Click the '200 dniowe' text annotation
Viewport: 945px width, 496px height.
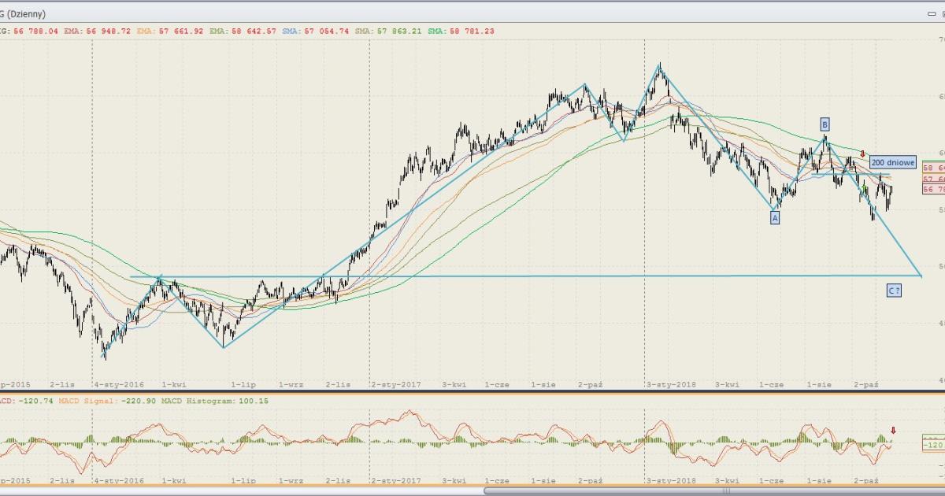[x=893, y=163]
